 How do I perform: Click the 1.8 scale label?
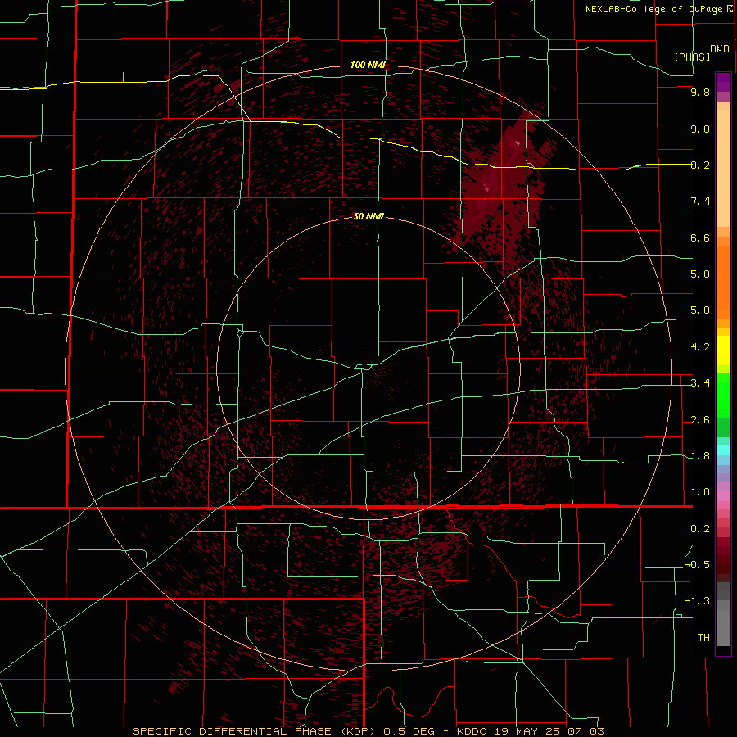coord(700,456)
